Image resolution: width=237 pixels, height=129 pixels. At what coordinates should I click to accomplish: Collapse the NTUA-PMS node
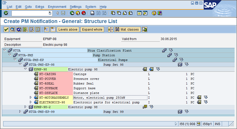pos(10,55)
